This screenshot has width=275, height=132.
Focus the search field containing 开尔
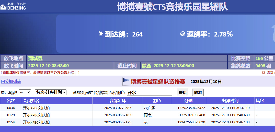tap(150, 92)
